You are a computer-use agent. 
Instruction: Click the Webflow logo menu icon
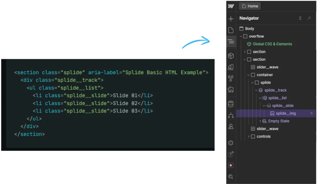[x=231, y=6]
